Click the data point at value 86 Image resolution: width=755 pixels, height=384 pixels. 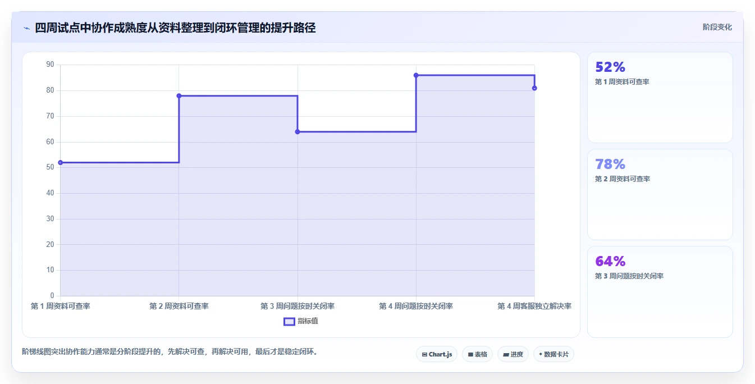(416, 75)
